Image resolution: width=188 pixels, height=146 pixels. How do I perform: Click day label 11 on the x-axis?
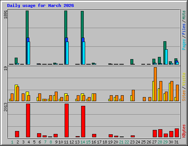(66, 142)
